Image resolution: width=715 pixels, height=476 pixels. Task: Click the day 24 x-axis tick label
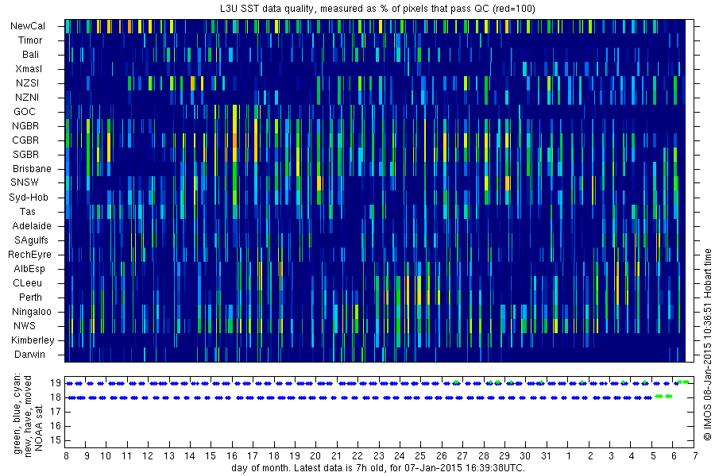tap(400, 456)
